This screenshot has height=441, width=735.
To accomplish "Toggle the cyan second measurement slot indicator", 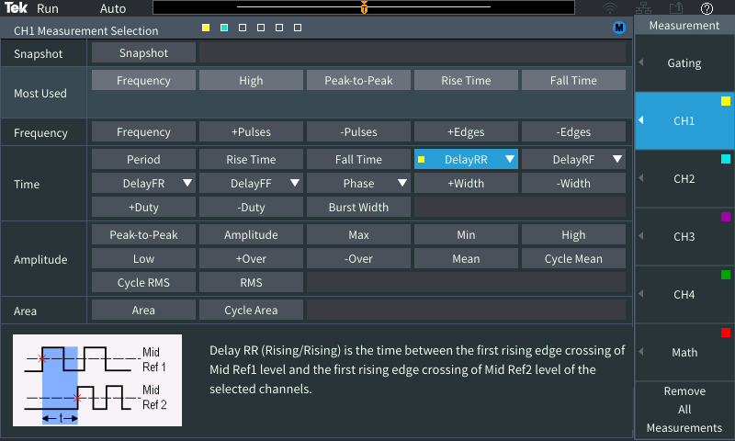I will tap(224, 28).
